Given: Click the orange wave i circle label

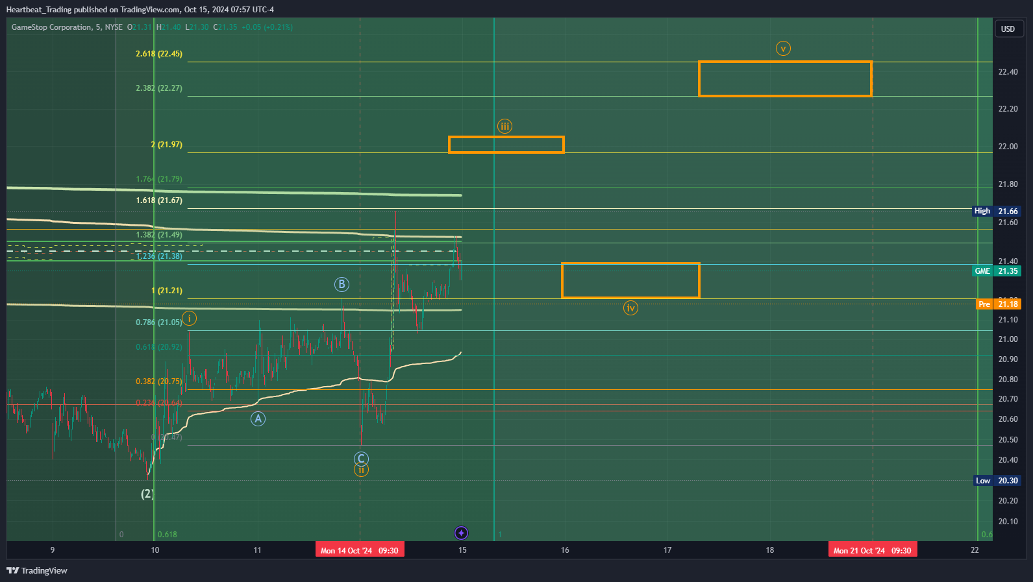Looking at the screenshot, I should pyautogui.click(x=189, y=318).
